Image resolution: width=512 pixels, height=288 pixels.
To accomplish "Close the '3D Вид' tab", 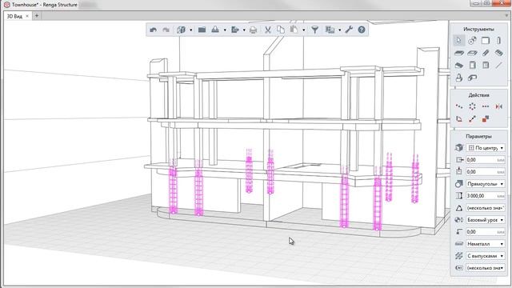I will (x=27, y=16).
